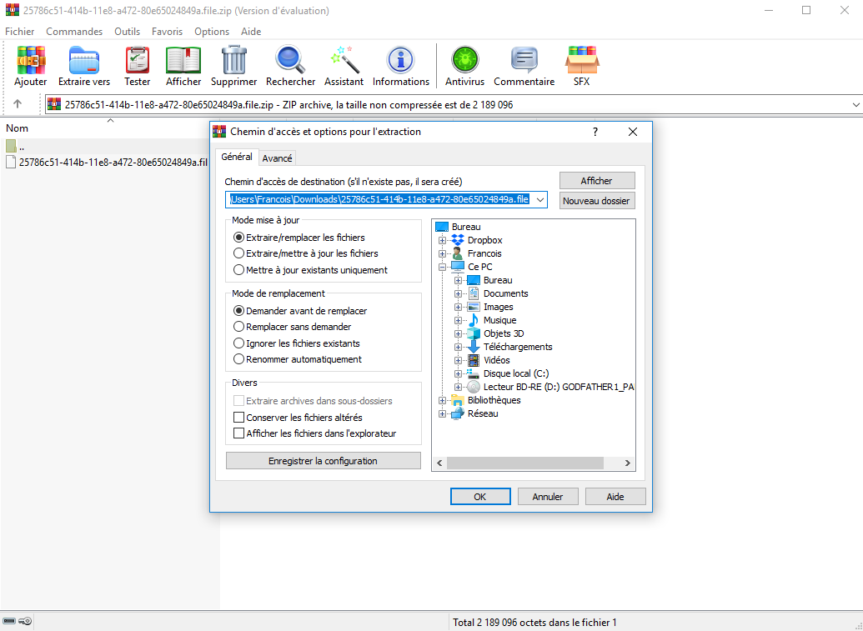The image size is (863, 631).
Task: Click the folder tree horizontal scrollbar
Action: 532,463
